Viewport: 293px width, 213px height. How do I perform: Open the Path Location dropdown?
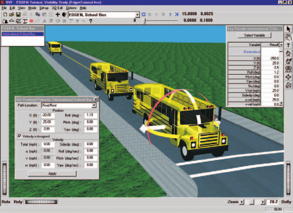coord(94,105)
